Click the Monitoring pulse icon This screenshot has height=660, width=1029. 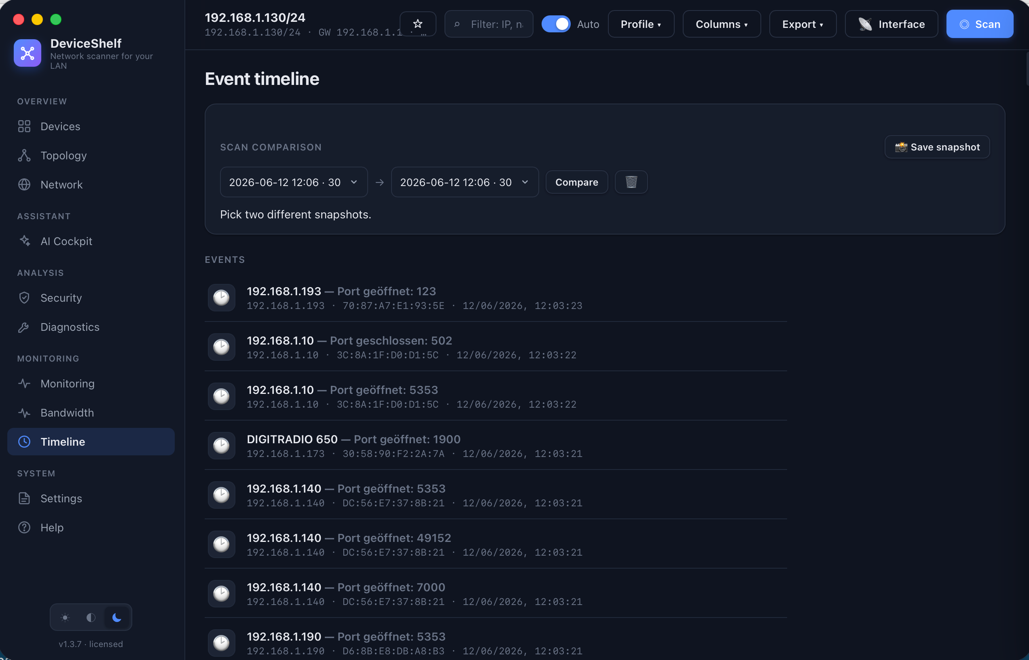click(24, 383)
